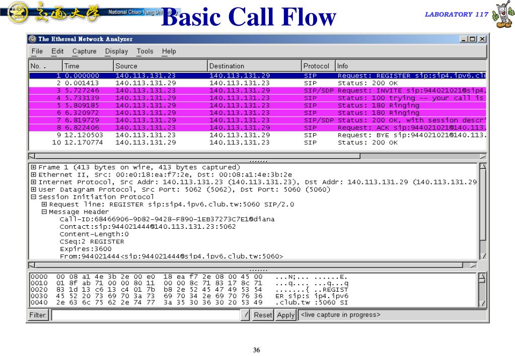
Task: Select the CSeq:2 REGISTER line
Action: [92, 241]
